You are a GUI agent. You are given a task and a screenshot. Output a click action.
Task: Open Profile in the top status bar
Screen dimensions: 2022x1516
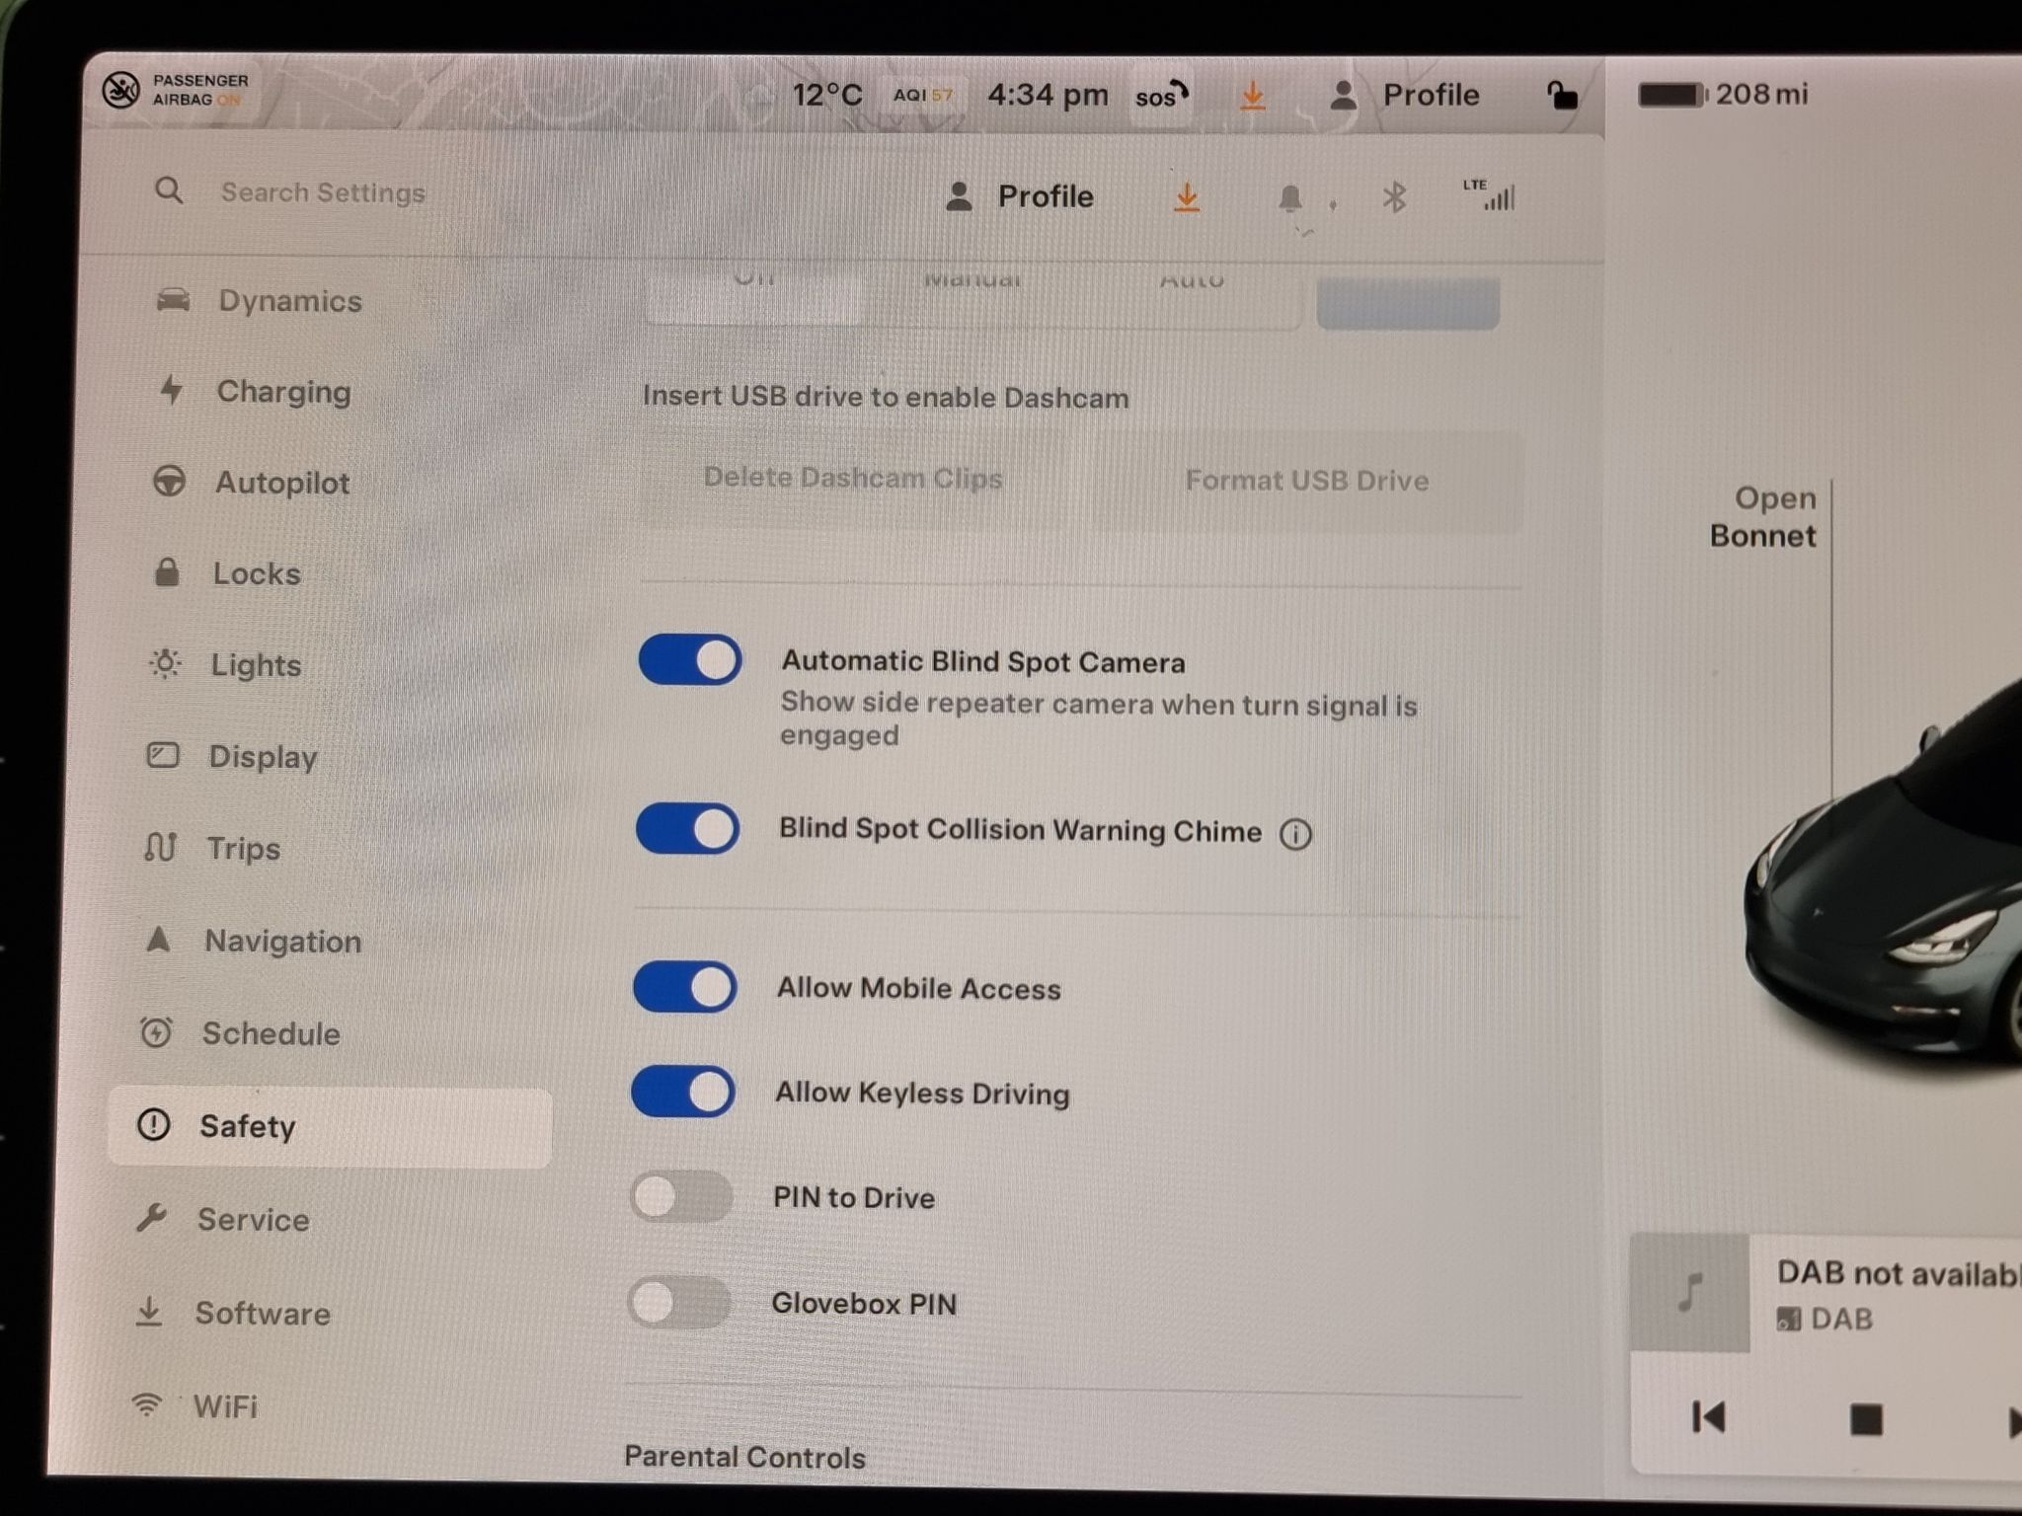coord(1404,95)
